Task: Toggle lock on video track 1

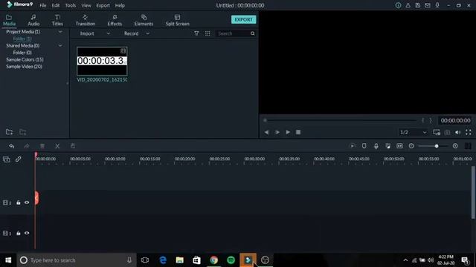Action: (18, 233)
